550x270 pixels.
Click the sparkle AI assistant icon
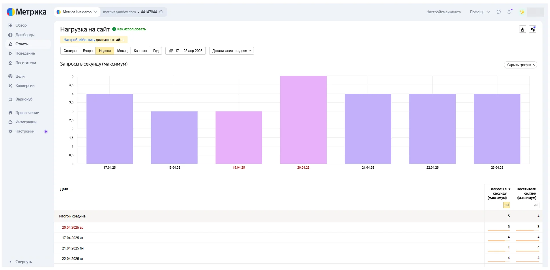(522, 12)
